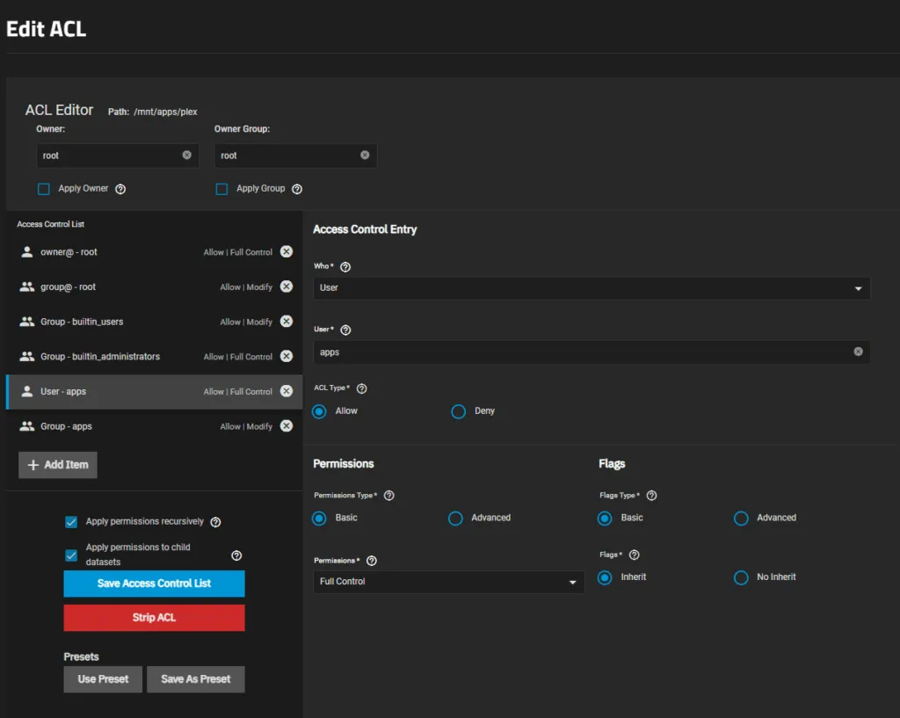The height and width of the screenshot is (718, 900).
Task: Remove the "Group - apps" ACL entry
Action: click(x=287, y=425)
